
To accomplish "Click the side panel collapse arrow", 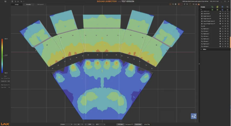I will [x=199, y=64].
